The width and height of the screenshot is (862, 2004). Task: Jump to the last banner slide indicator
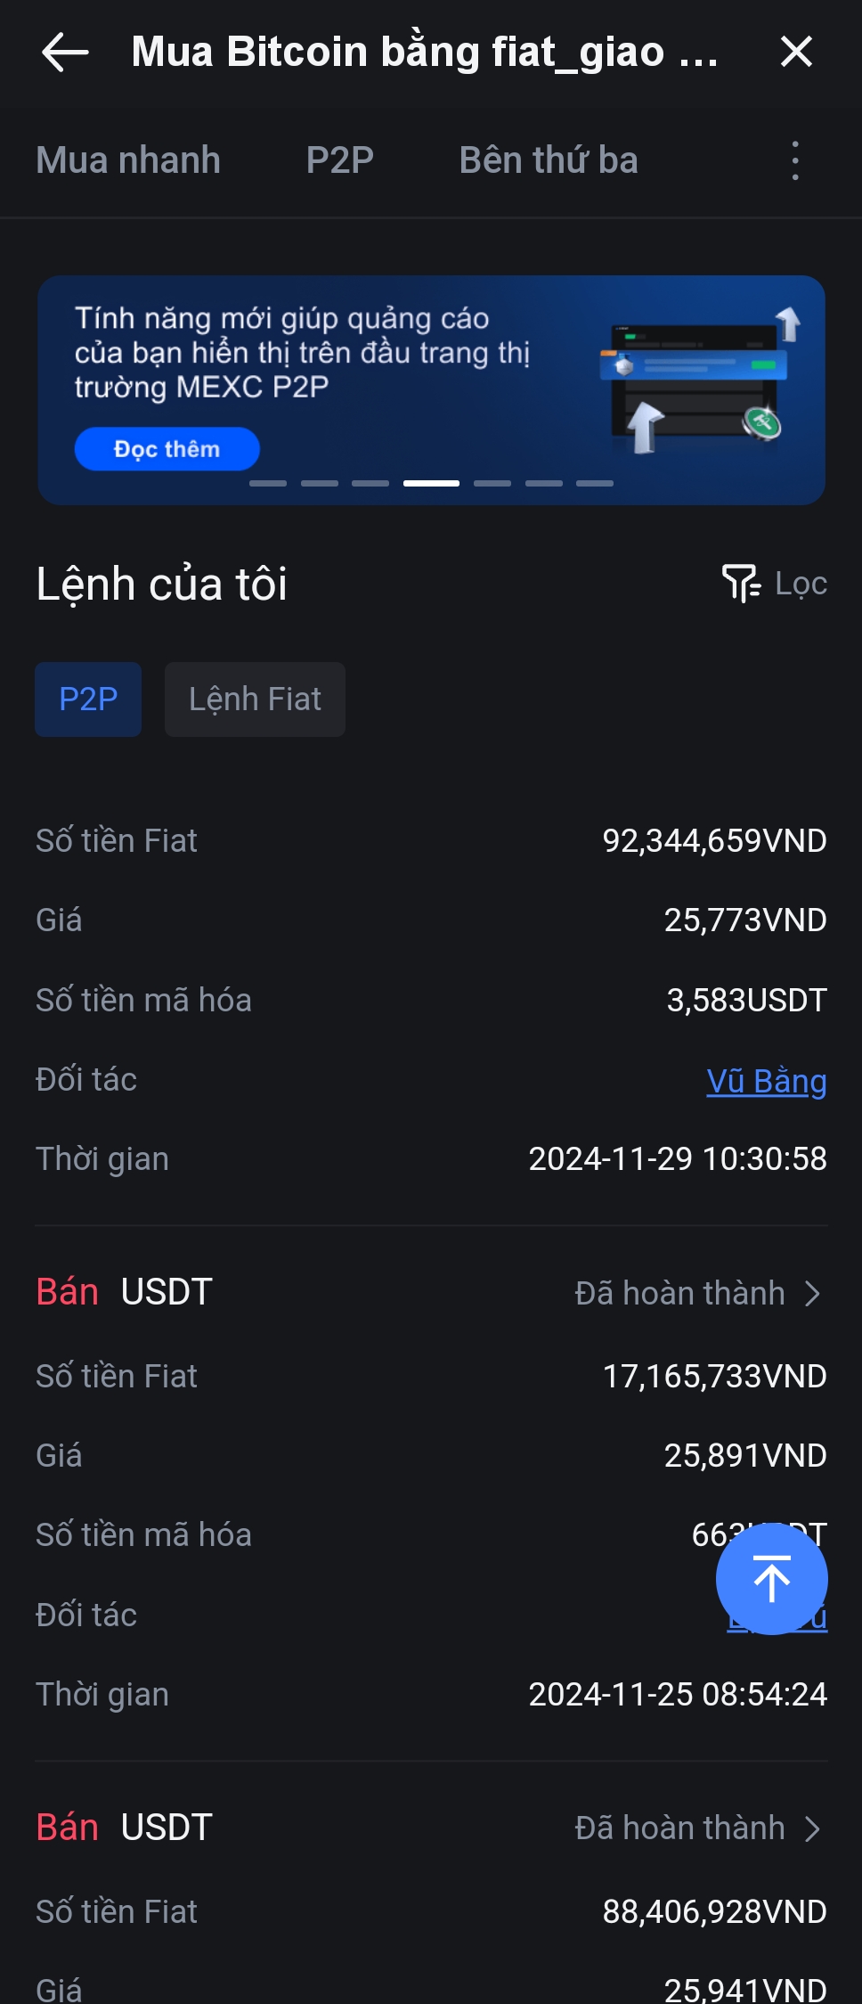[595, 483]
